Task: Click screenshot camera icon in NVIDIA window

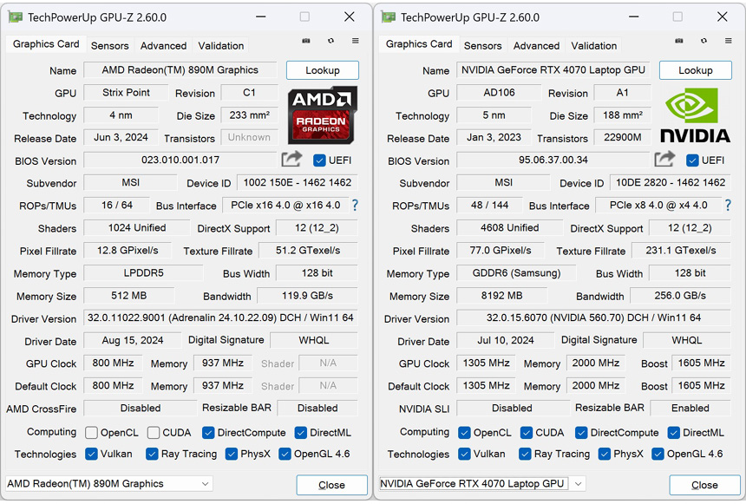Action: (x=679, y=41)
